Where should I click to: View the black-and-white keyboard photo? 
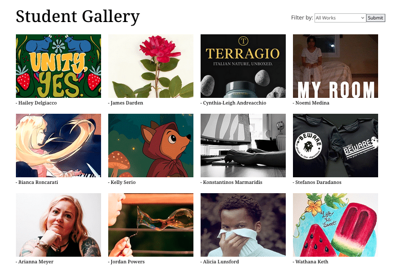243,146
